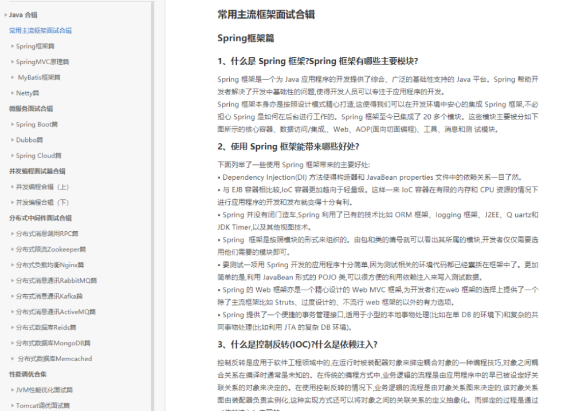Open Tomcat调优面试篇 in the outline
This screenshot has width=573, height=411.
click(x=43, y=405)
